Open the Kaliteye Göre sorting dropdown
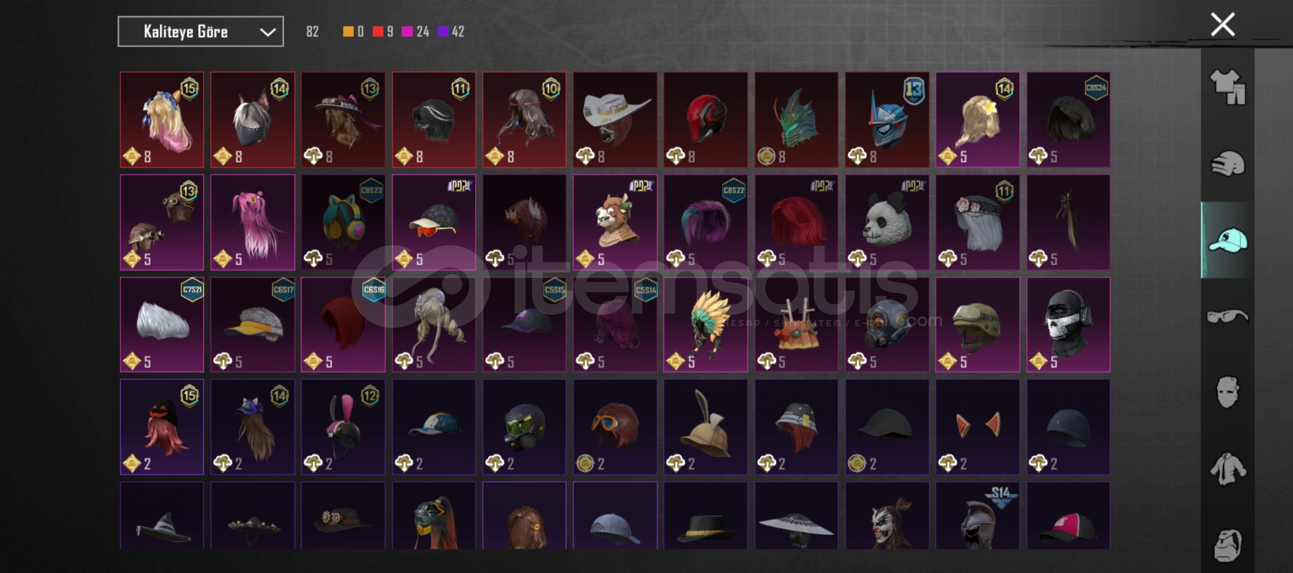1293x573 pixels. (201, 32)
